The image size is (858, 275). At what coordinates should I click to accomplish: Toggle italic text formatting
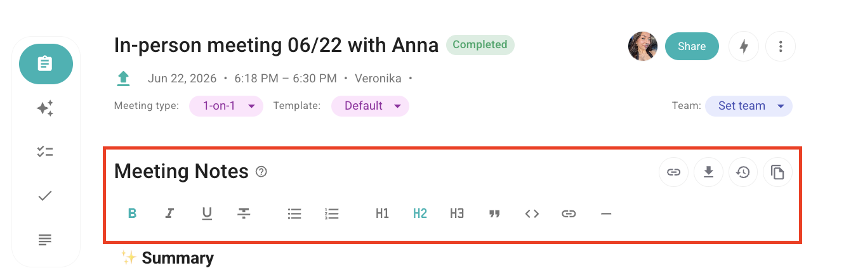coord(169,214)
